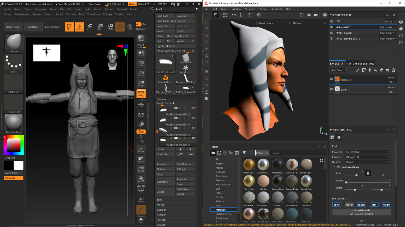405x227 pixels.
Task: Click the Zoom canvas icon in ZBrush
Action: coord(141,63)
